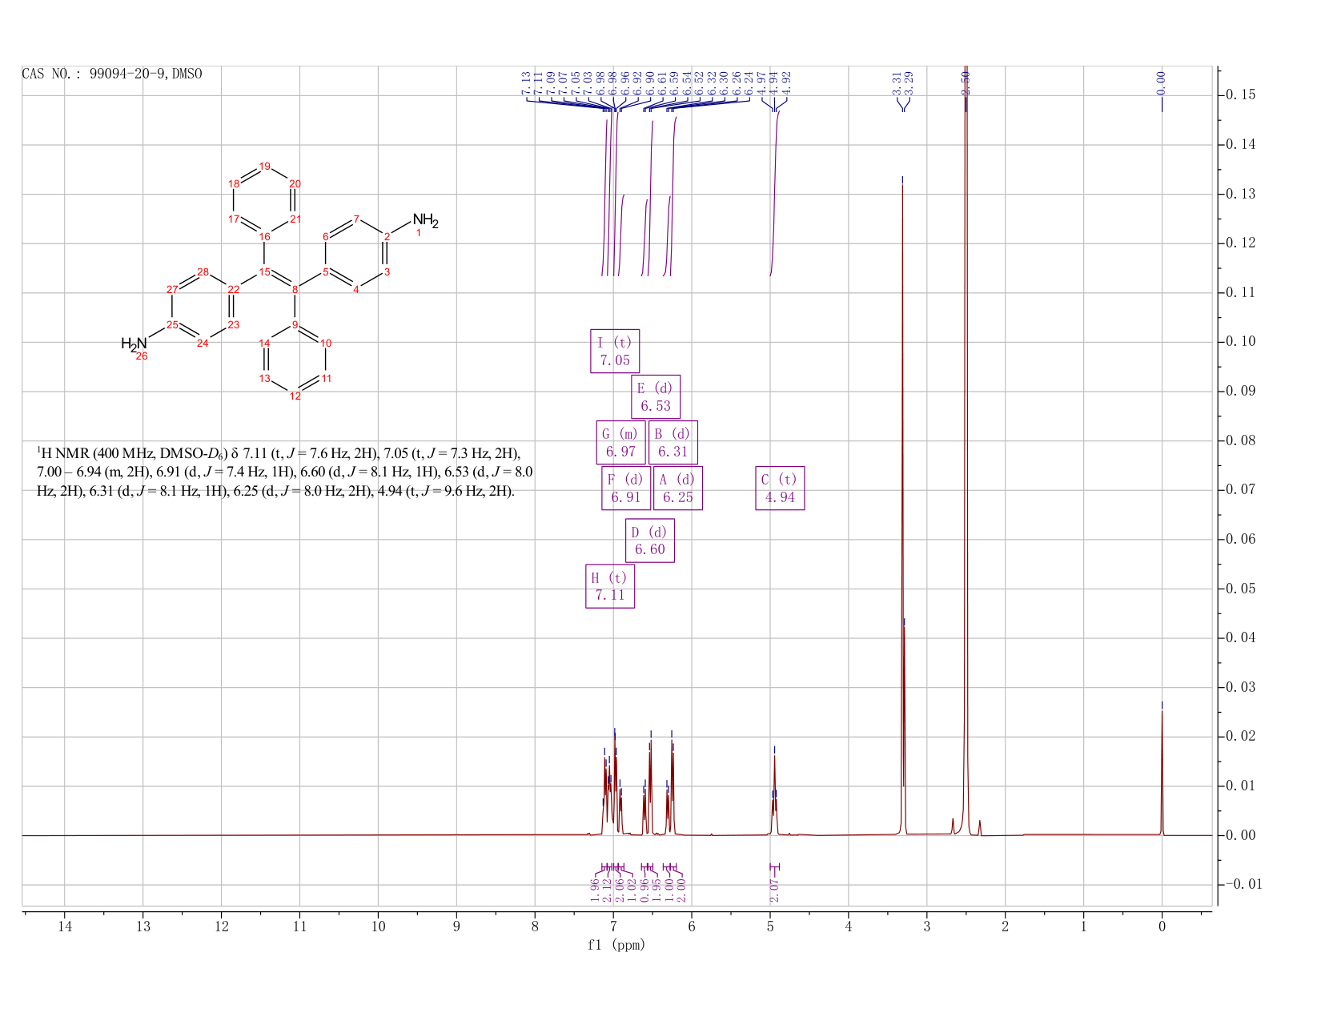Click the CAS NO.: 99094-20-9,DMSO title

click(x=112, y=74)
